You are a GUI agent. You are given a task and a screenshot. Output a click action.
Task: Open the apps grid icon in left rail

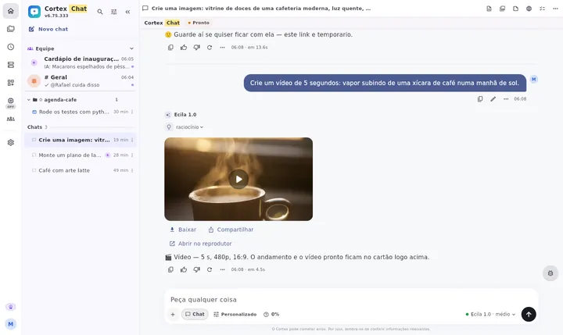click(x=11, y=83)
